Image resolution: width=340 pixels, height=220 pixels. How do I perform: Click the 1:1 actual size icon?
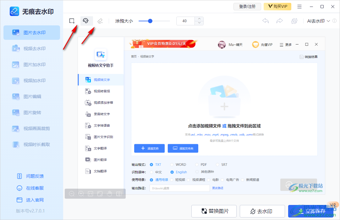coord(90,194)
